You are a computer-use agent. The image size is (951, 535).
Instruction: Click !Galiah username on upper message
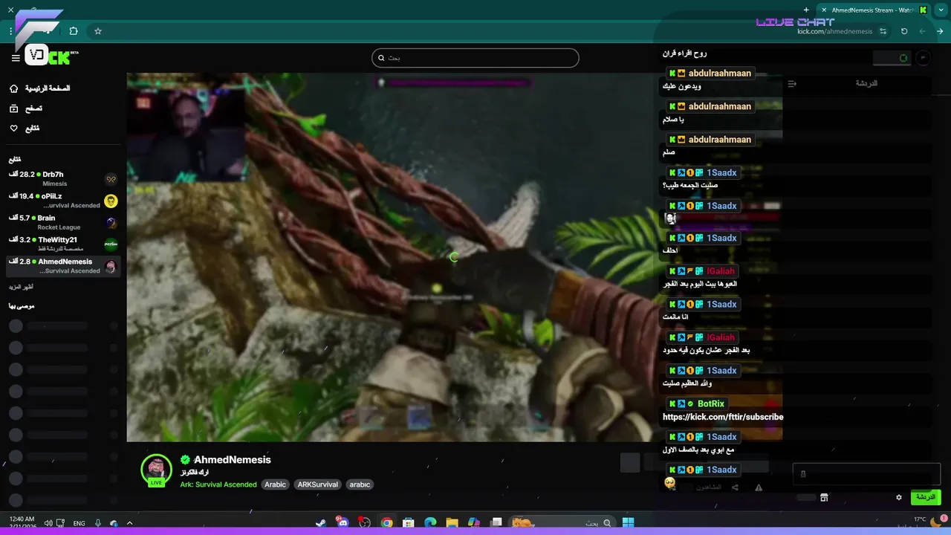point(721,271)
